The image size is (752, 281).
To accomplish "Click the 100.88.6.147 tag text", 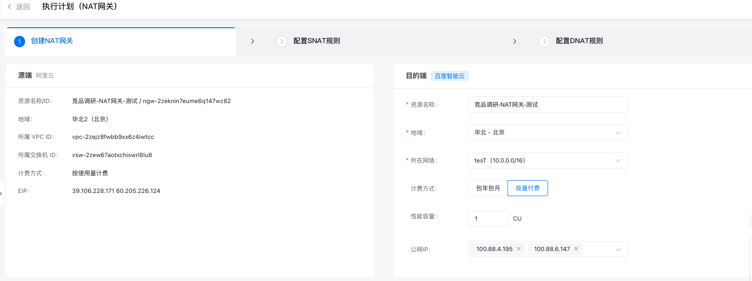I will coord(552,249).
